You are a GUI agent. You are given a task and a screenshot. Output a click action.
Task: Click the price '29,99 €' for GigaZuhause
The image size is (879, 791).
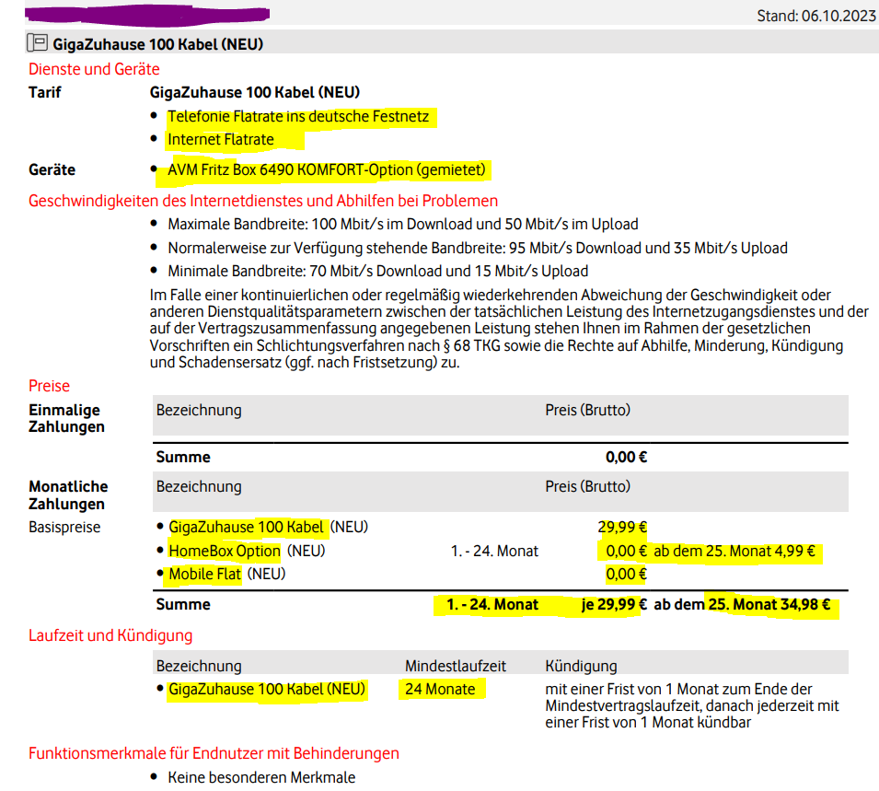[x=622, y=528]
